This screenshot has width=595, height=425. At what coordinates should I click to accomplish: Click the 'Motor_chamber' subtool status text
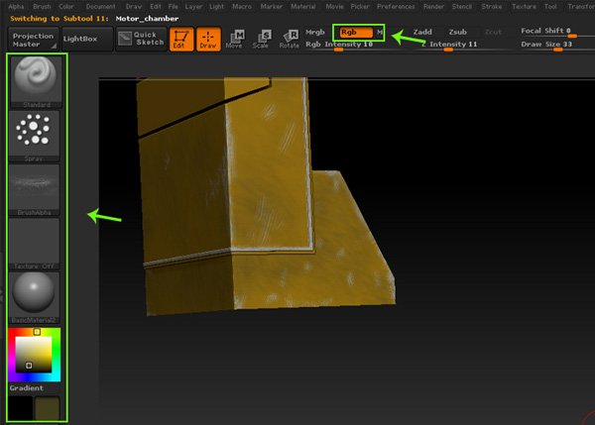coord(147,19)
